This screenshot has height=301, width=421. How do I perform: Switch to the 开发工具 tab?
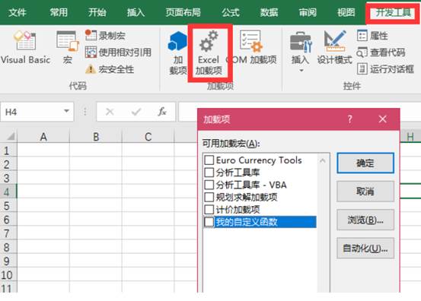pos(394,13)
